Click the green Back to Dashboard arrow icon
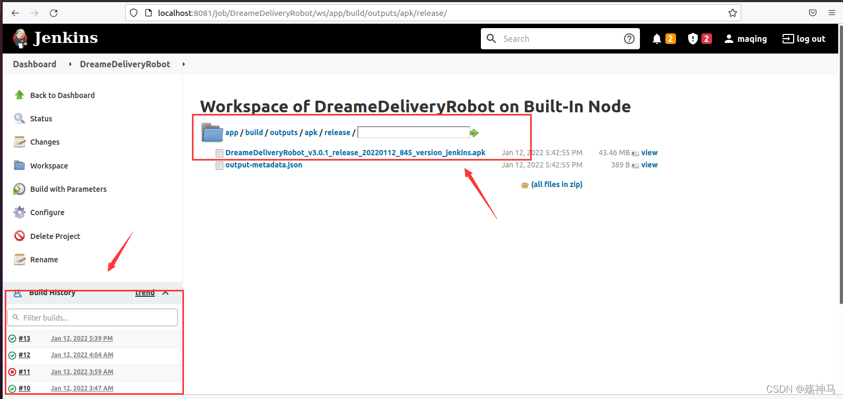The height and width of the screenshot is (399, 843). pyautogui.click(x=20, y=95)
